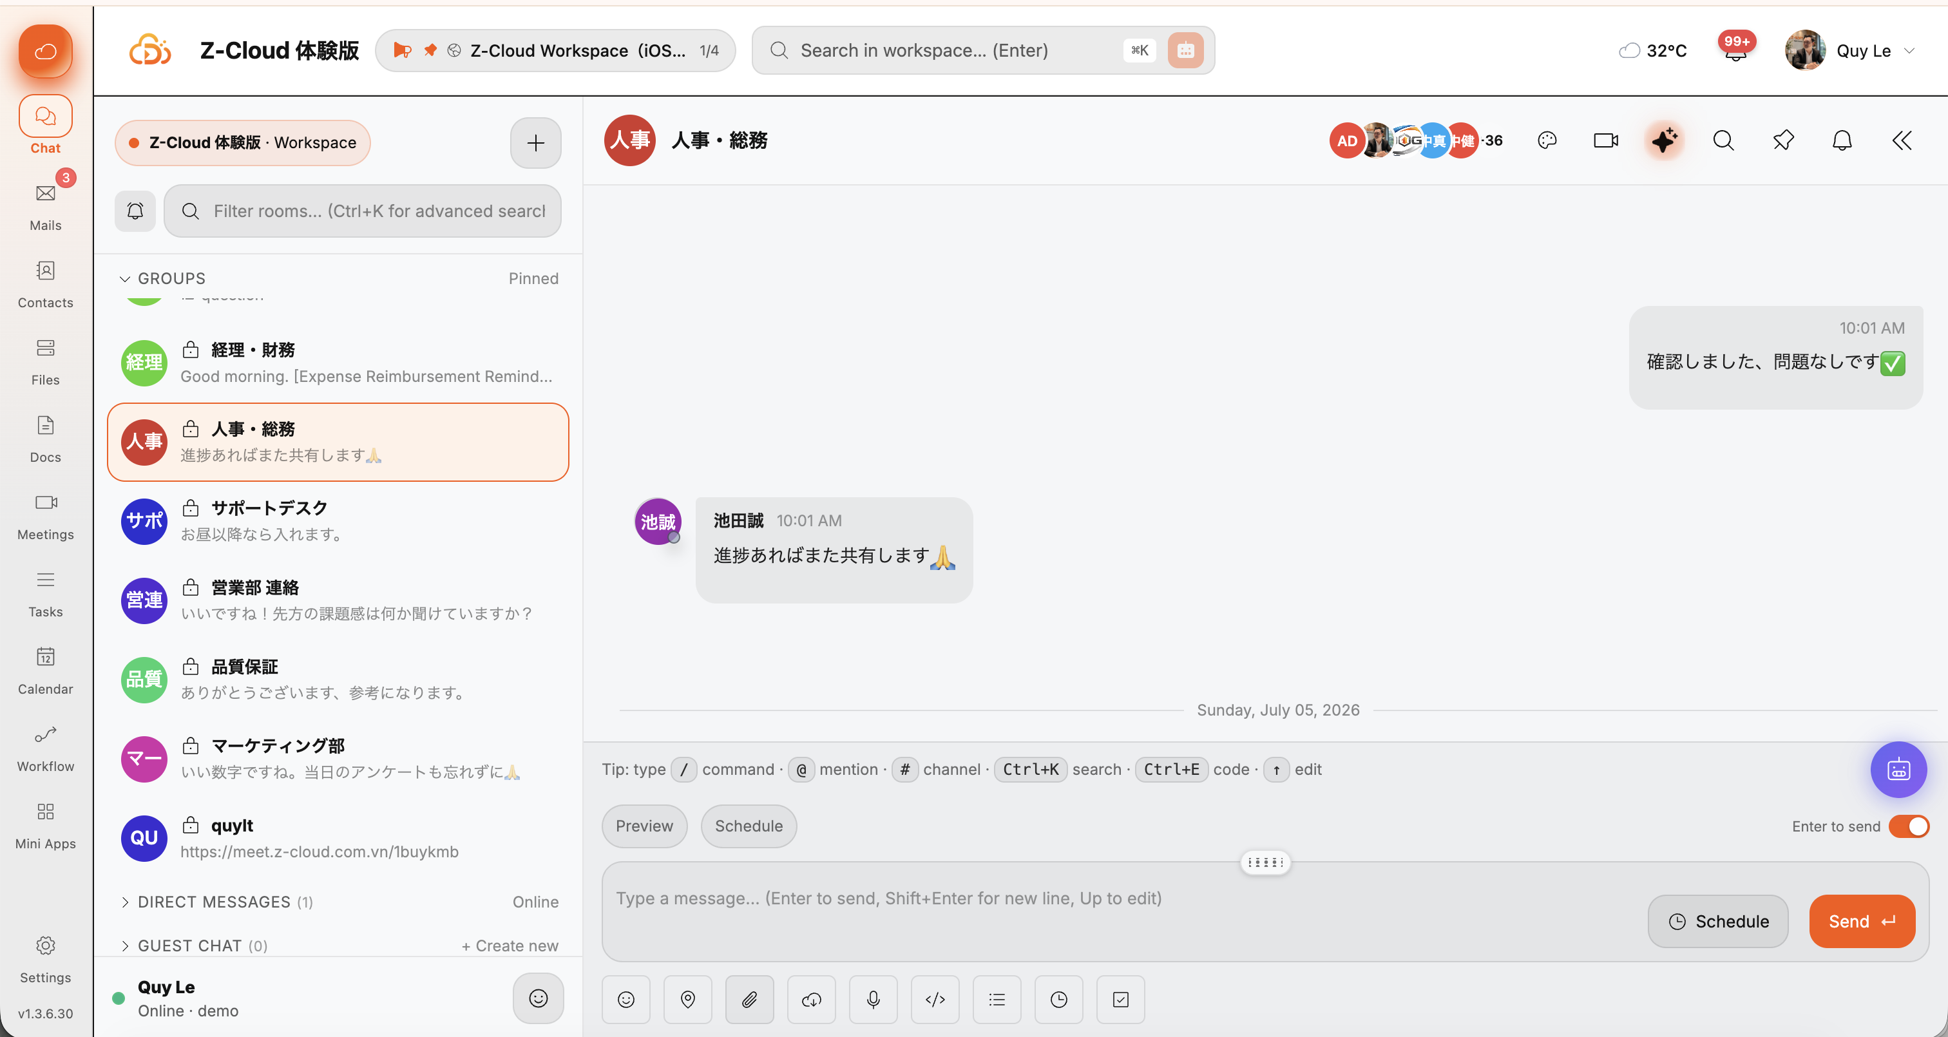The height and width of the screenshot is (1037, 1948).
Task: Click the clock icon in composer toolbar
Action: 1060,1000
